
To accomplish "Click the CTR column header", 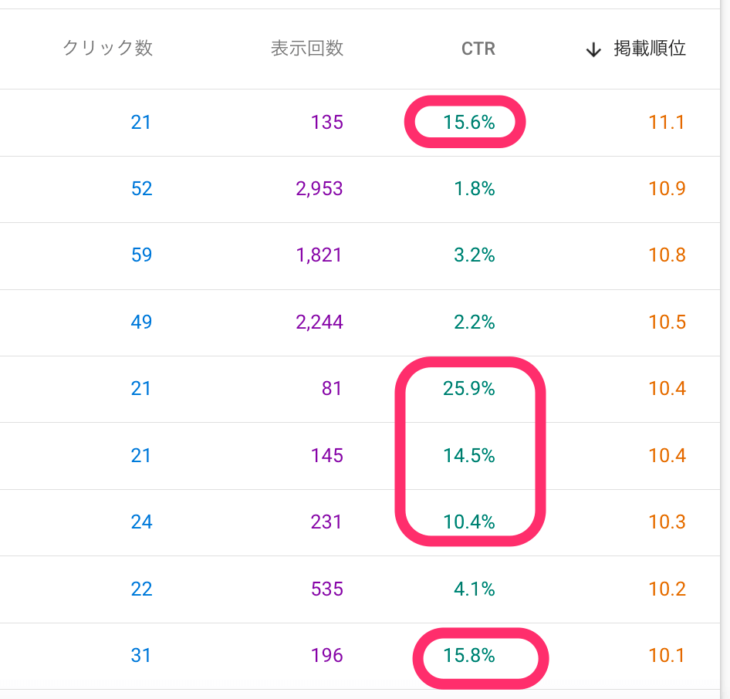I will click(x=478, y=49).
